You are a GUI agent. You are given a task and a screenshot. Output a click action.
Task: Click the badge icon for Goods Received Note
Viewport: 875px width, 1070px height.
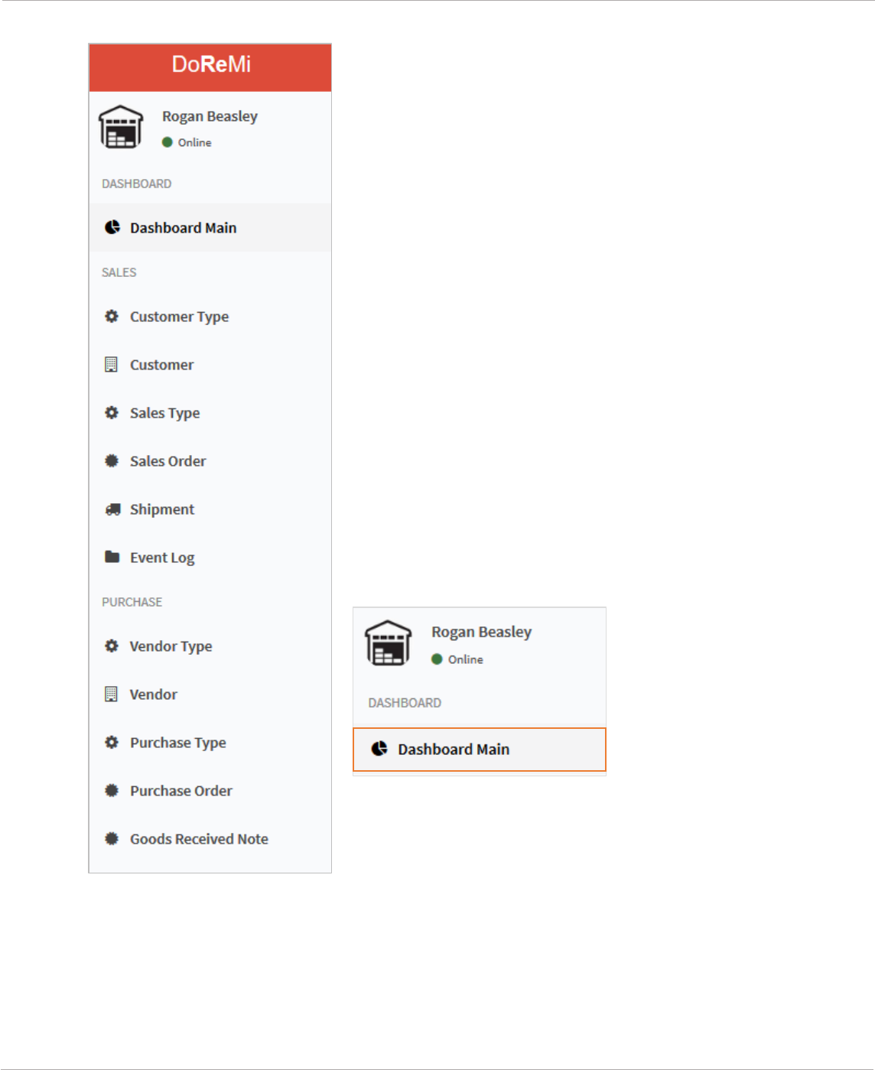(112, 838)
